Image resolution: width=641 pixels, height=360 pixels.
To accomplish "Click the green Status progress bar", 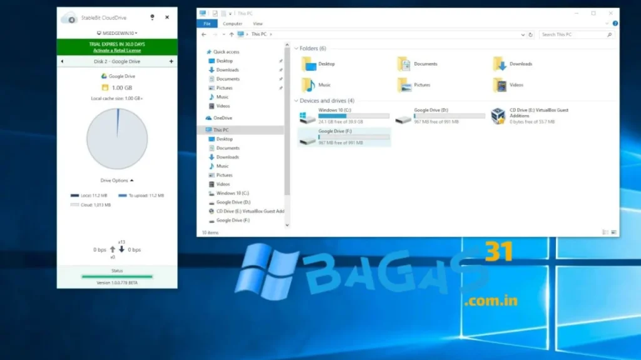I will click(117, 276).
